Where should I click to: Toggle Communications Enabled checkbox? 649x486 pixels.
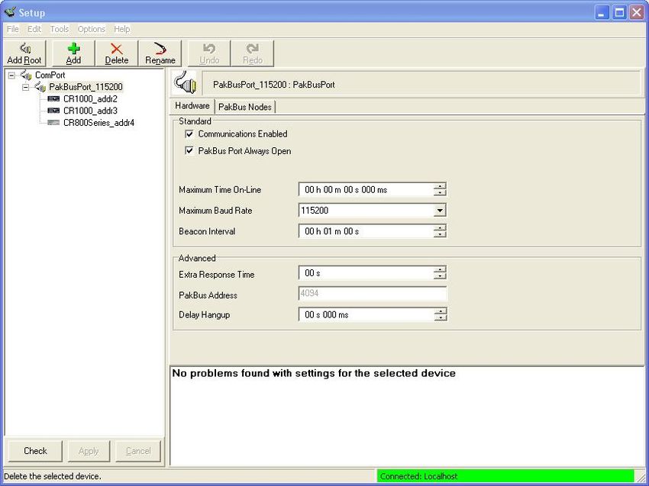pyautogui.click(x=189, y=134)
